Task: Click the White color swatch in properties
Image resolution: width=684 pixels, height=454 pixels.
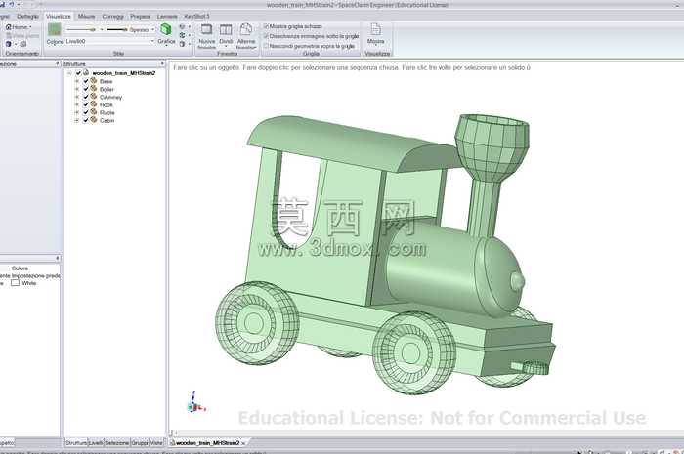Action: click(x=16, y=283)
